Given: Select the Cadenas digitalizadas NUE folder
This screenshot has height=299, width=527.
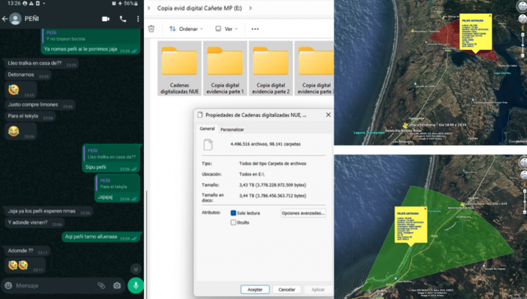Looking at the screenshot, I should (179, 69).
